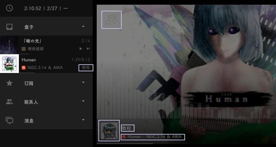Open the 订阅 section label
The width and height of the screenshot is (276, 147).
click(29, 83)
